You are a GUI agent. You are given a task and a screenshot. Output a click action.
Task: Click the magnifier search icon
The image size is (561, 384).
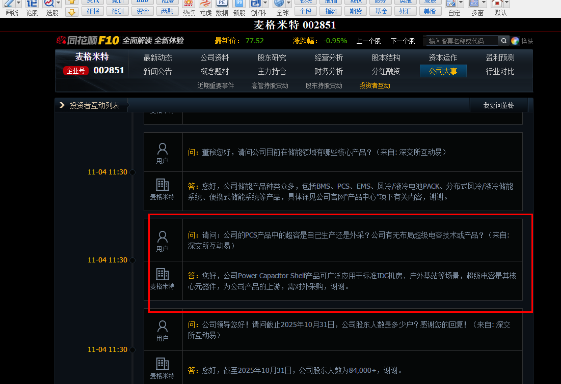[x=504, y=41]
